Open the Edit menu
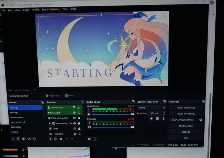This screenshot has height=158, width=224. (10, 10)
